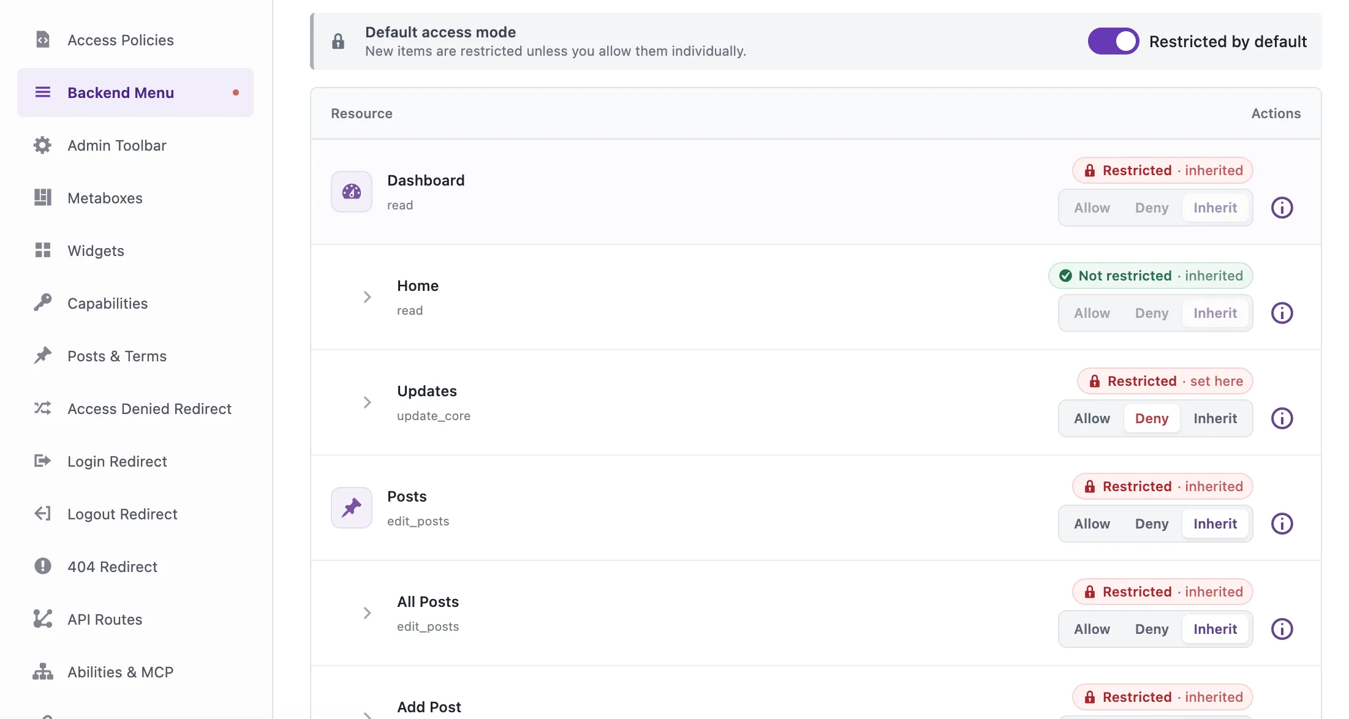Set Dashboard row to Allow
This screenshot has height=719, width=1349.
click(x=1092, y=208)
